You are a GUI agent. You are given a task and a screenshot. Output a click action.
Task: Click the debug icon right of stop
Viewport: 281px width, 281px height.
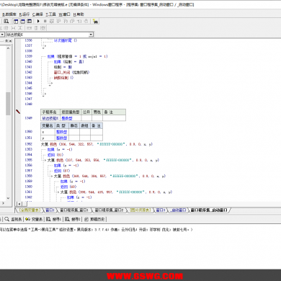pos(52,22)
